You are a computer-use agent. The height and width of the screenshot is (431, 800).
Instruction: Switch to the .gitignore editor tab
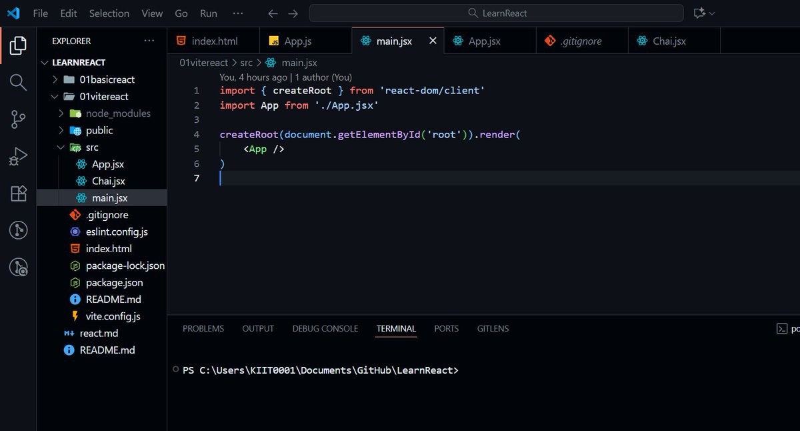pyautogui.click(x=582, y=41)
